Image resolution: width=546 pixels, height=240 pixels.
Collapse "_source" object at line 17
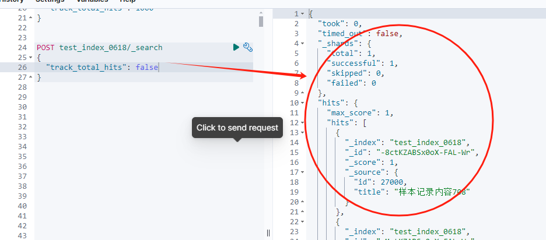click(302, 172)
